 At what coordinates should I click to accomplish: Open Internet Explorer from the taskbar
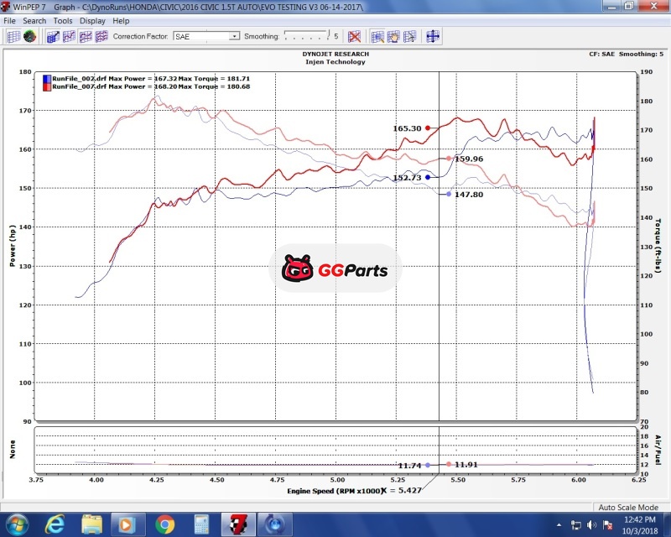tap(55, 524)
